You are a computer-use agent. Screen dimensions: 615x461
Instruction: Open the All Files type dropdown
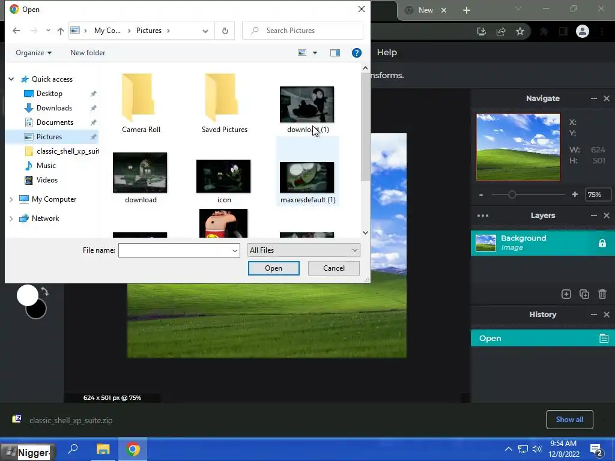[303, 250]
